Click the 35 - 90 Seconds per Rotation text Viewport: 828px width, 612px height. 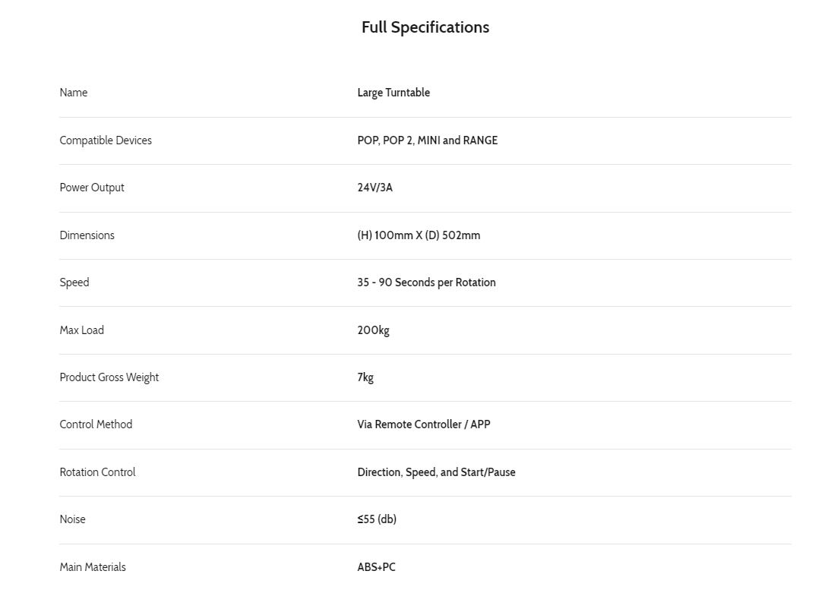coord(426,282)
